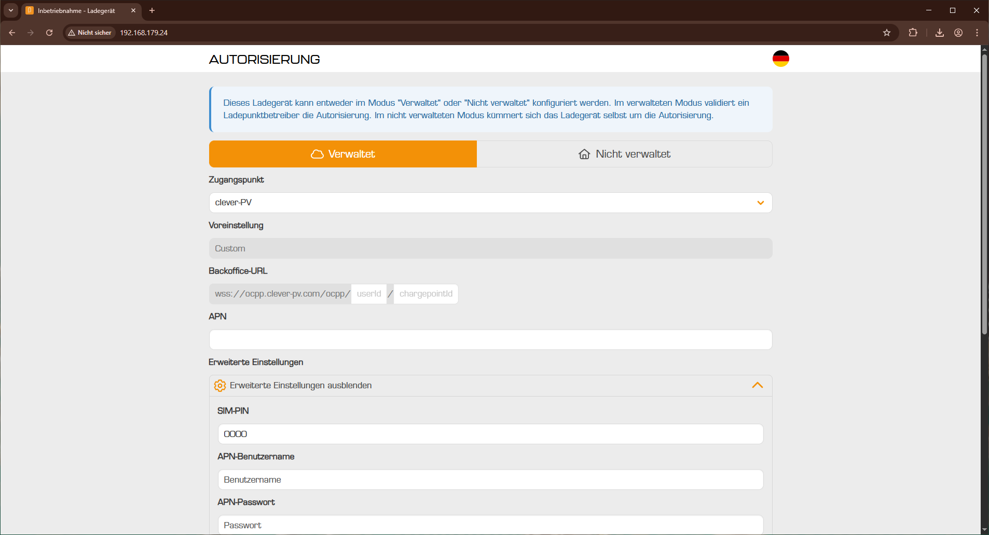Click the chargepointId input field
The image size is (989, 535).
coord(425,294)
